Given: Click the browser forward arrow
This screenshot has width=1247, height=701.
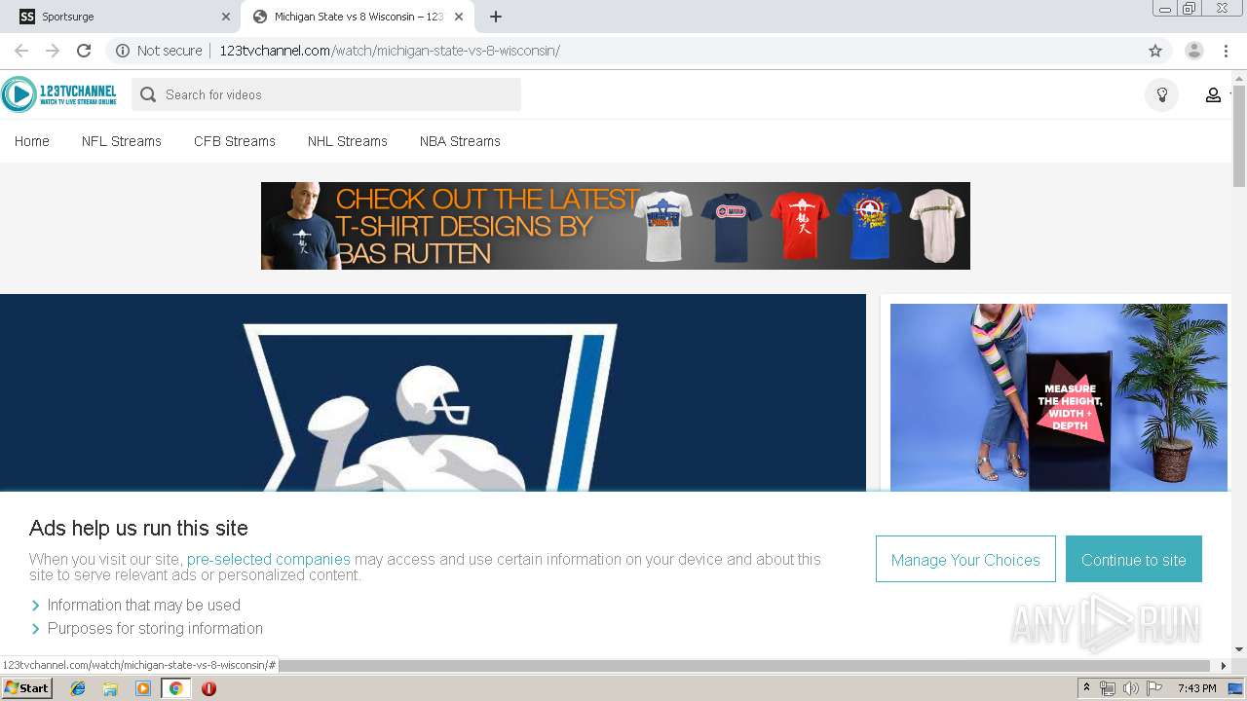Looking at the screenshot, I should [x=53, y=51].
